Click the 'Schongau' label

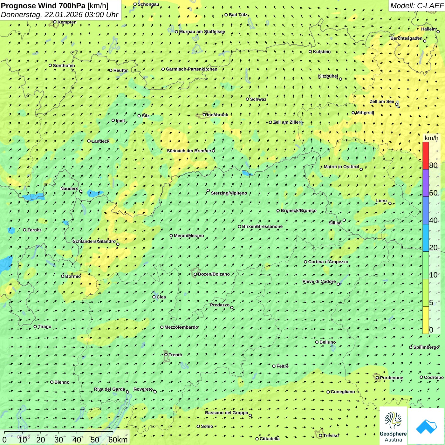click(x=148, y=4)
